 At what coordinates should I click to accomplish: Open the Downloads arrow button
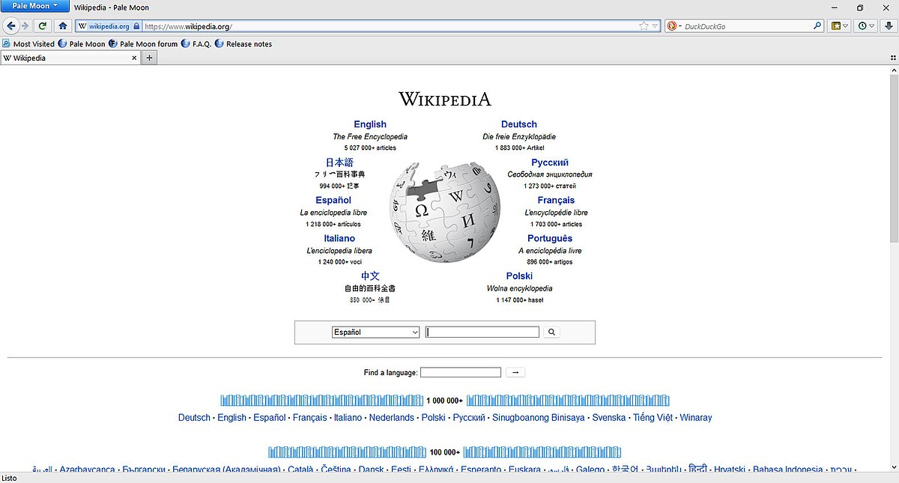point(889,25)
